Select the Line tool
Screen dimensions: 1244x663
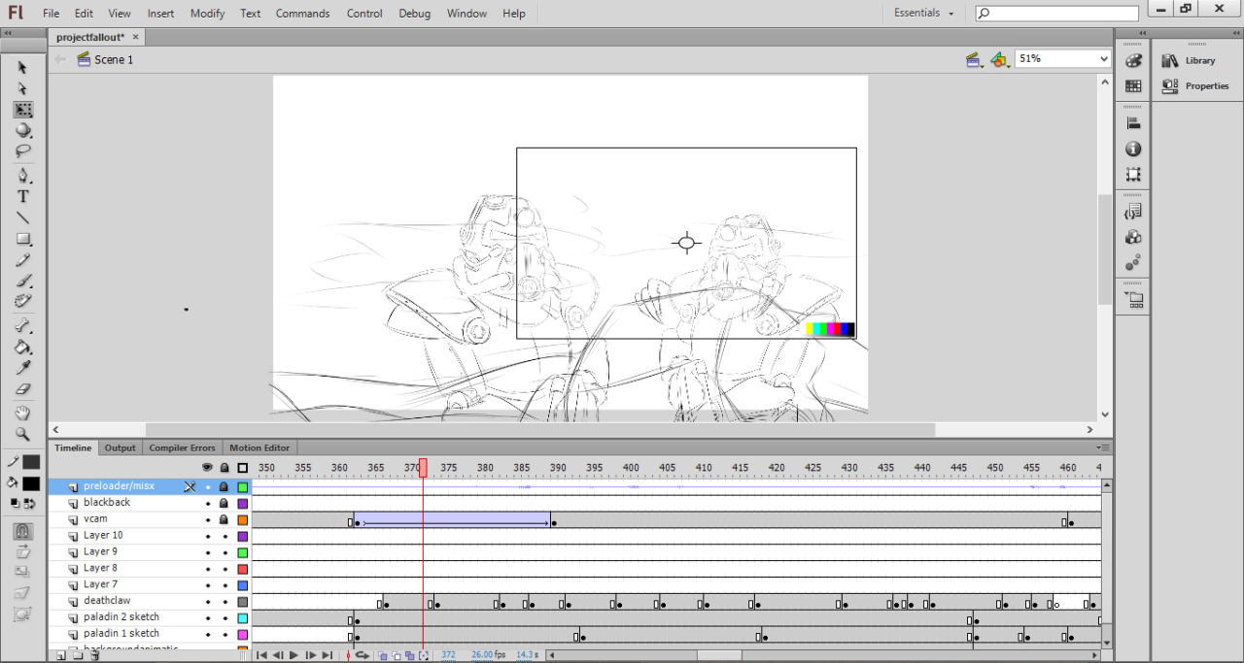23,217
